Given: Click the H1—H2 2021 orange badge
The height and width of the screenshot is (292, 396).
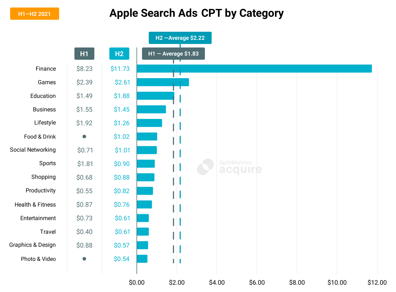Looking at the screenshot, I should coord(35,14).
